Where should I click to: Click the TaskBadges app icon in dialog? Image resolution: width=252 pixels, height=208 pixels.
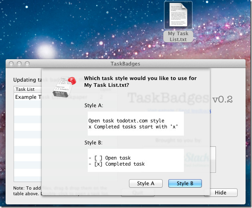click(64, 87)
